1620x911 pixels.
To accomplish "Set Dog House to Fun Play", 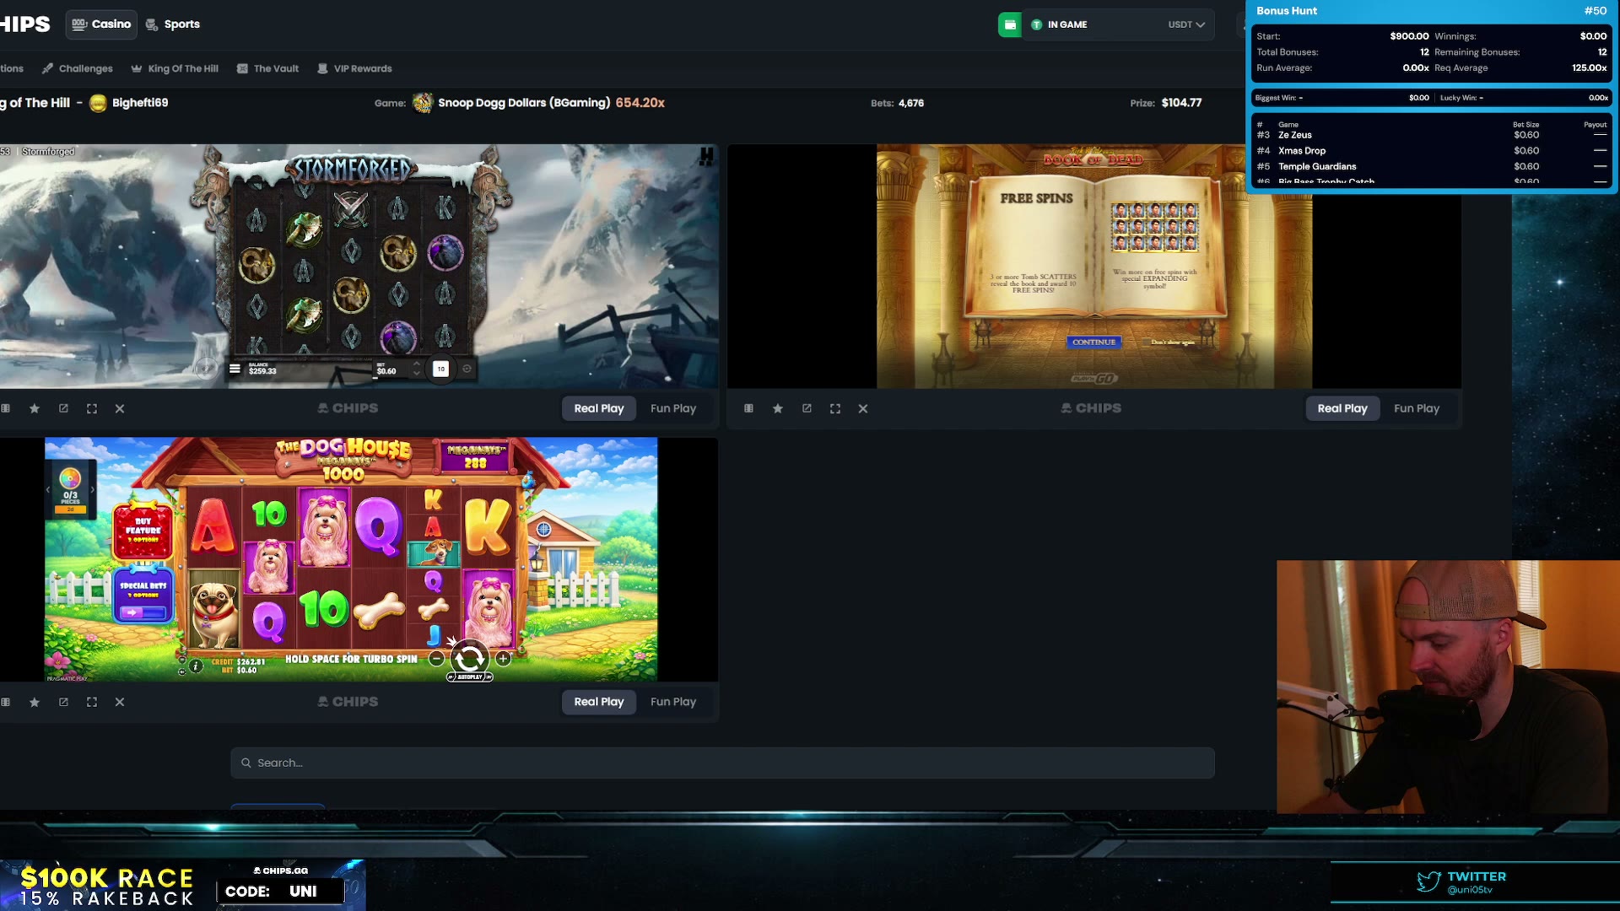I will 673,702.
